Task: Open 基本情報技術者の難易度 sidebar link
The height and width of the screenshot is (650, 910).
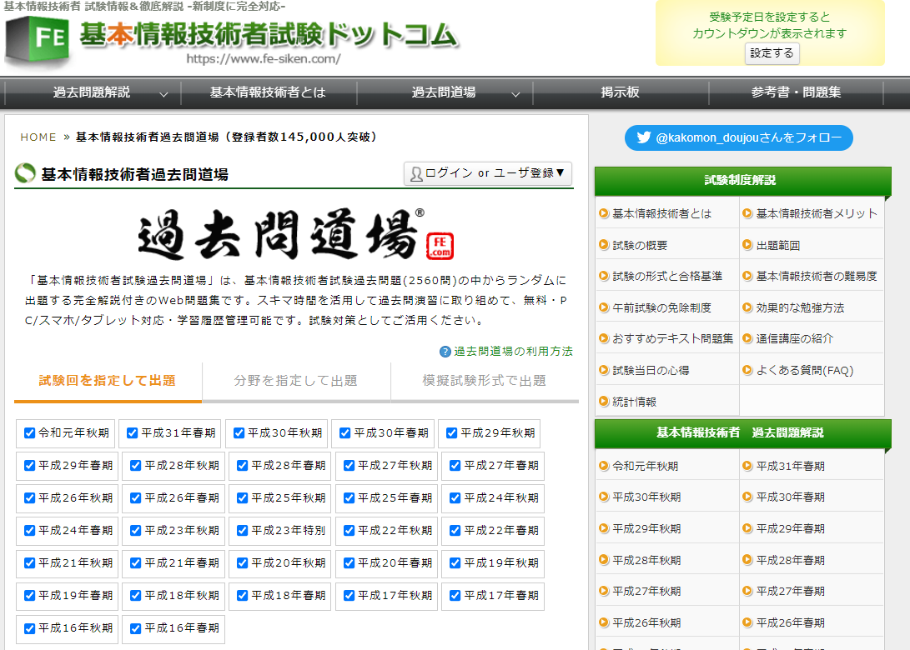Action: point(817,276)
